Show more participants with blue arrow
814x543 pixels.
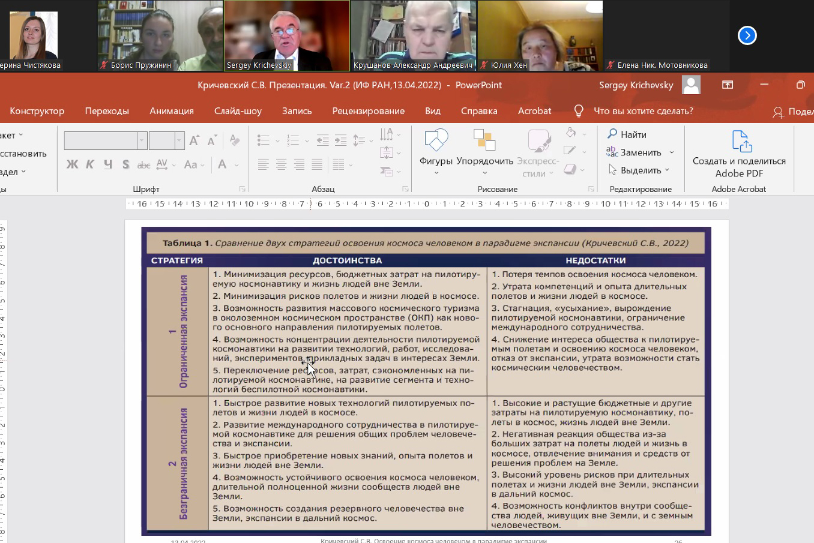click(747, 35)
